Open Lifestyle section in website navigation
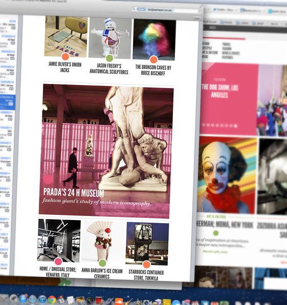The image size is (287, 305). (207, 48)
